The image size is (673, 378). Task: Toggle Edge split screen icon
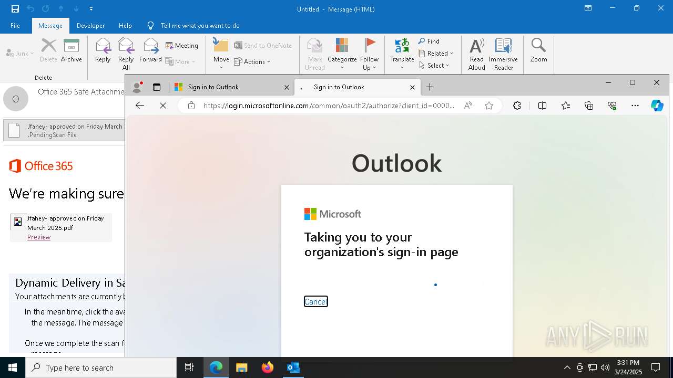tap(543, 106)
